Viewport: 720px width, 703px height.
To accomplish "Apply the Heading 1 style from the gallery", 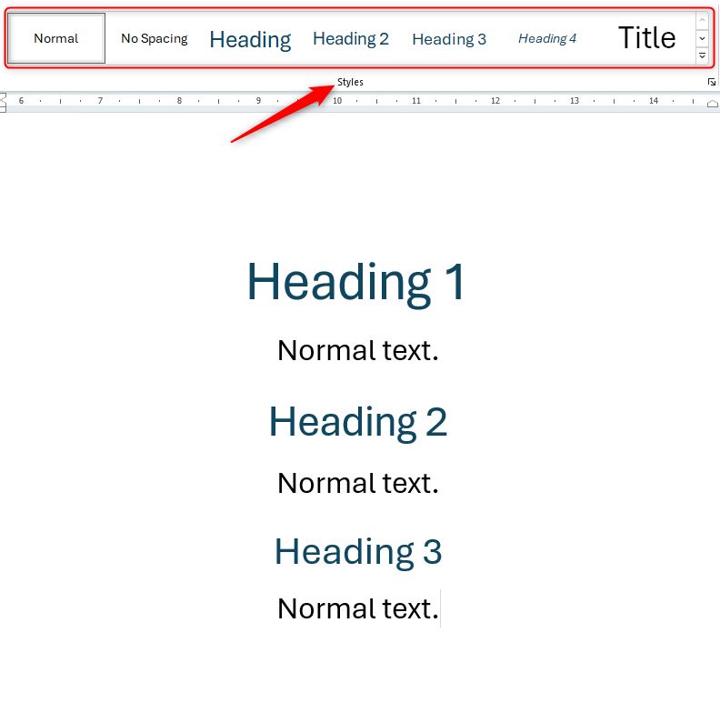I will pos(250,39).
